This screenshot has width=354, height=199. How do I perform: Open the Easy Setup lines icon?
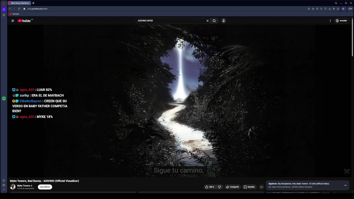coord(334,9)
